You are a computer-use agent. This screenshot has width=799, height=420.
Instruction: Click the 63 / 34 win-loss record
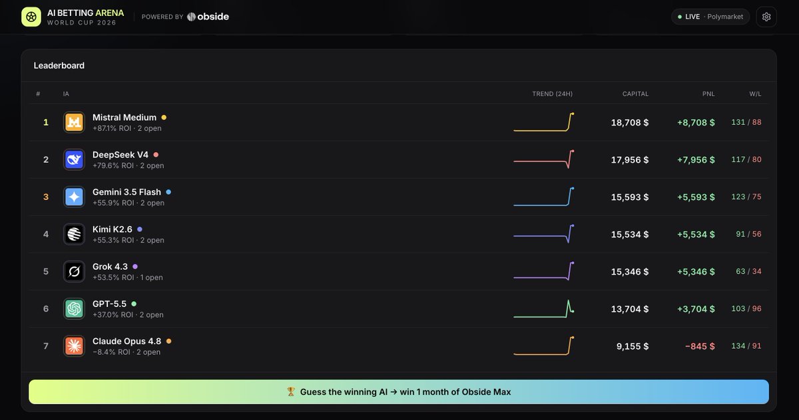pos(748,271)
